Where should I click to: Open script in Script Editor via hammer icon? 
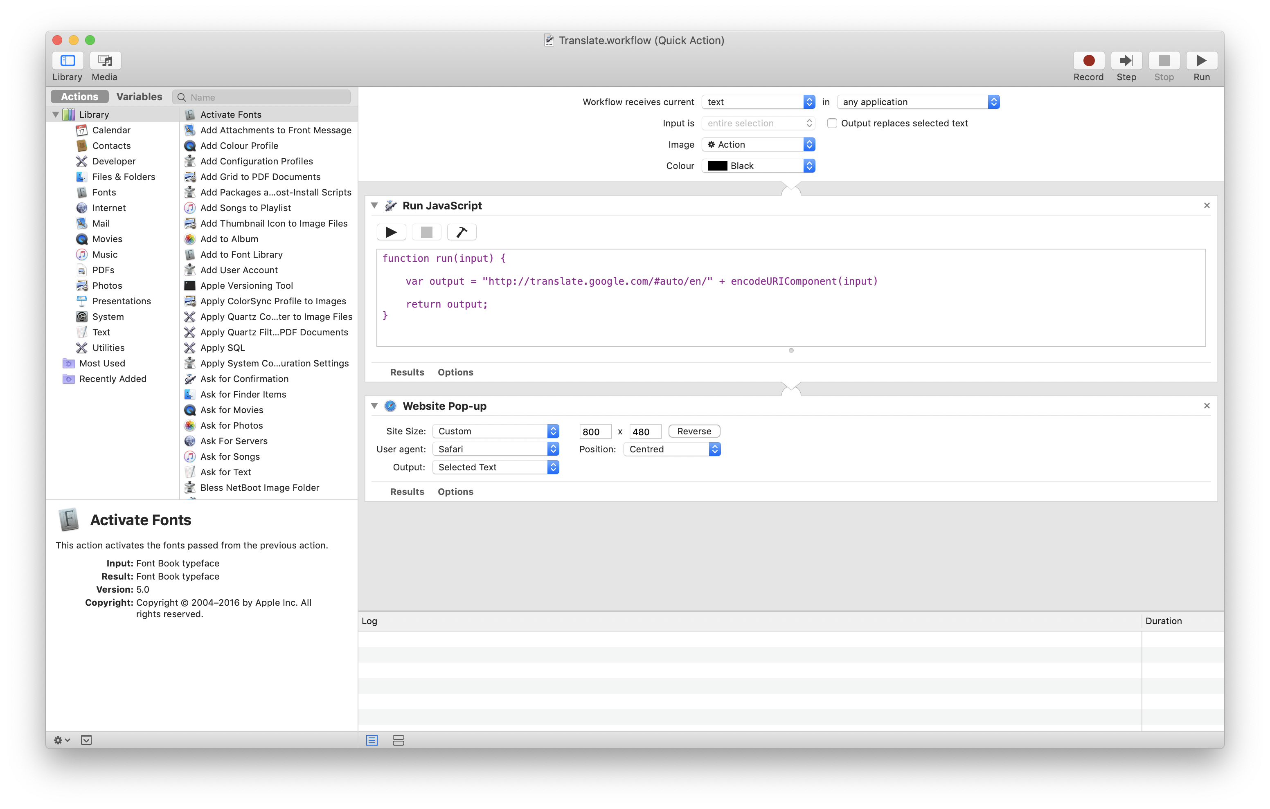[x=462, y=231]
